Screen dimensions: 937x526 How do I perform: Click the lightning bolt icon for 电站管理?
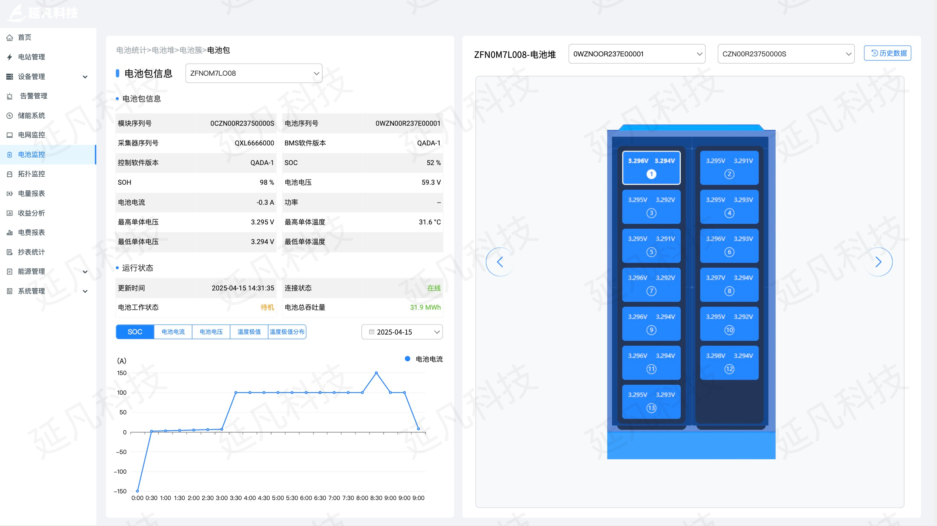click(x=10, y=57)
